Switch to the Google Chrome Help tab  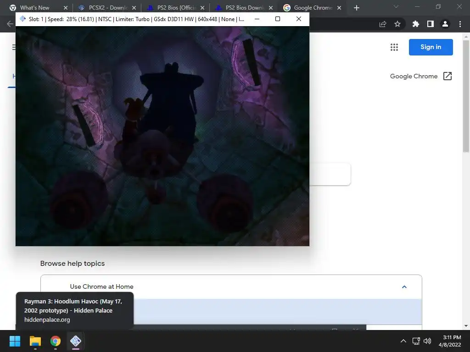point(313,8)
